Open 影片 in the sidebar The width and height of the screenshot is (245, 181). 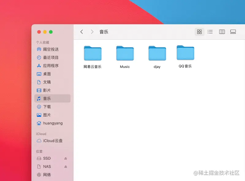click(47, 90)
